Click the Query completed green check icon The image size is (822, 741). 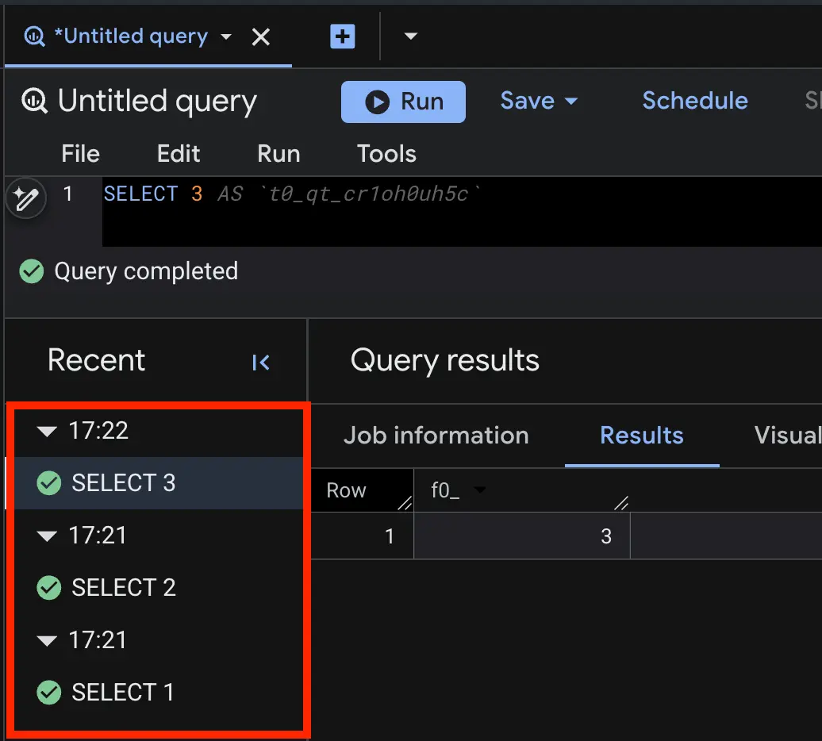click(x=32, y=271)
